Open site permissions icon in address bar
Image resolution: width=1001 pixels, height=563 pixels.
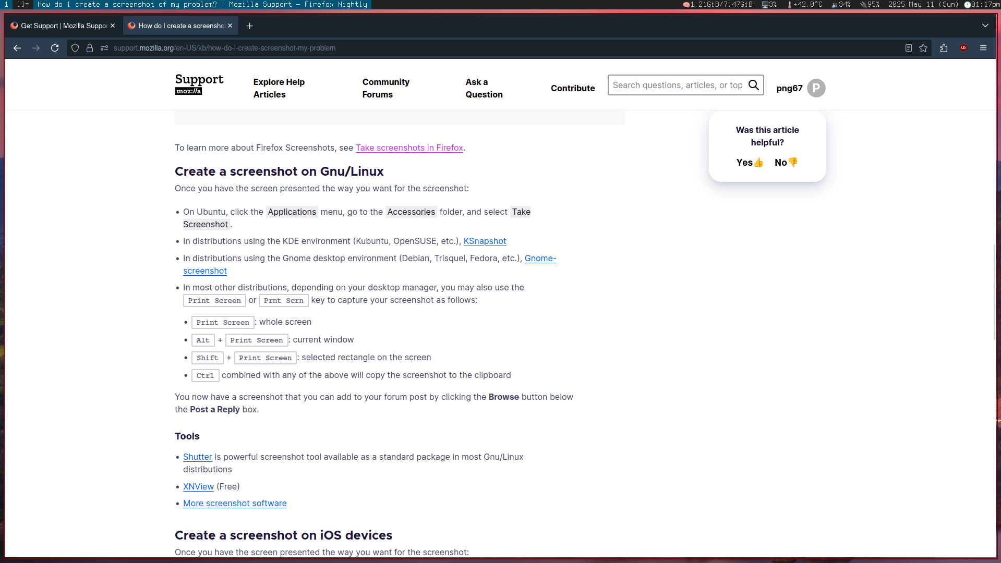104,48
